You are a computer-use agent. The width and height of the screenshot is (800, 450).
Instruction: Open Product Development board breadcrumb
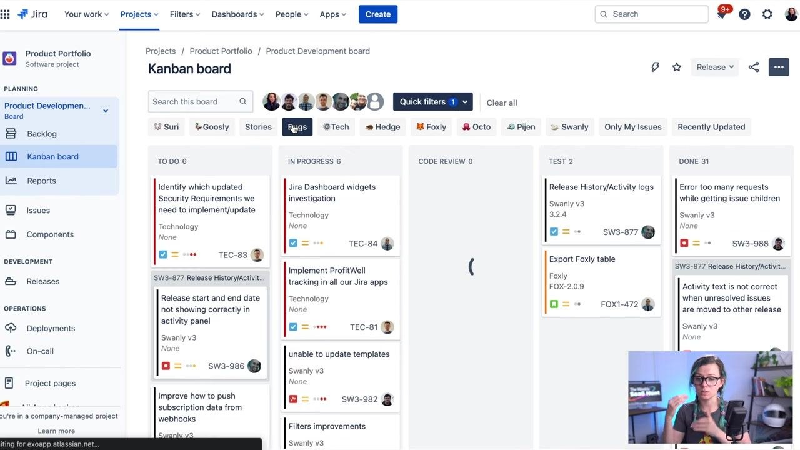[x=318, y=51]
